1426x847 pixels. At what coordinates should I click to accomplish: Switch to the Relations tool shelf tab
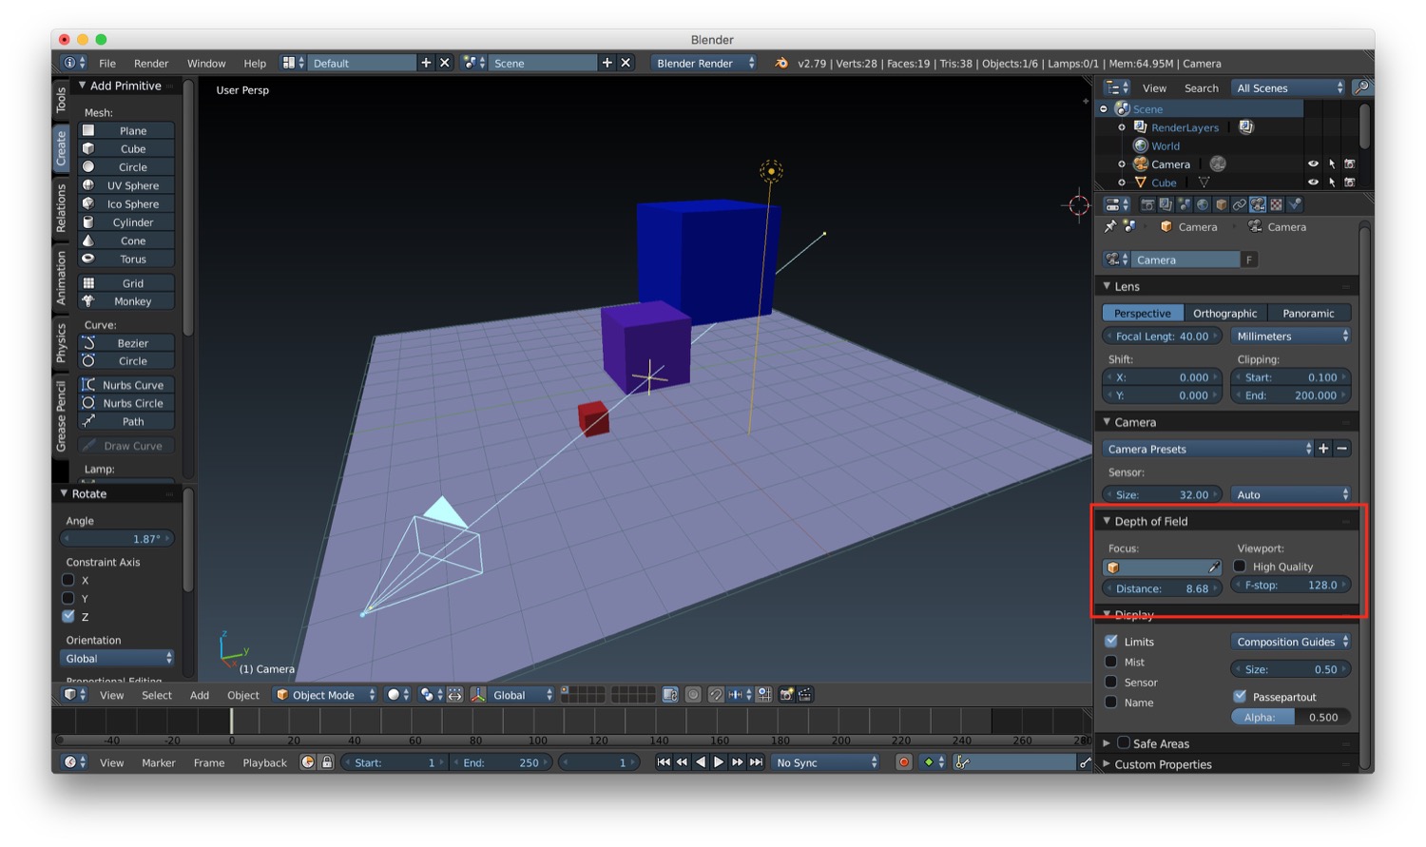[x=61, y=208]
